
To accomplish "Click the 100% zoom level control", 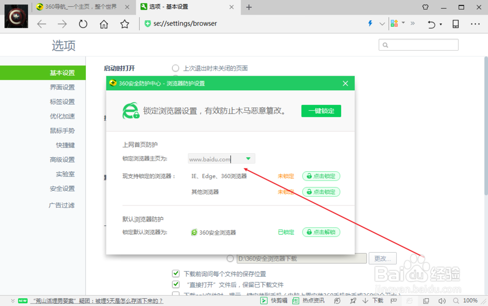I will [x=466, y=301].
